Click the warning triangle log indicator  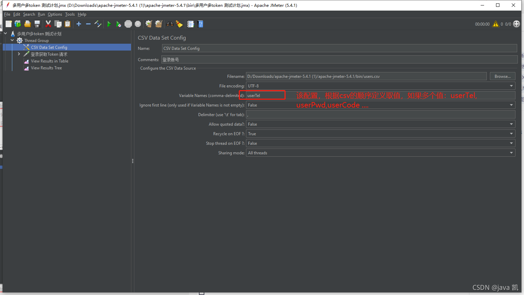click(x=496, y=24)
